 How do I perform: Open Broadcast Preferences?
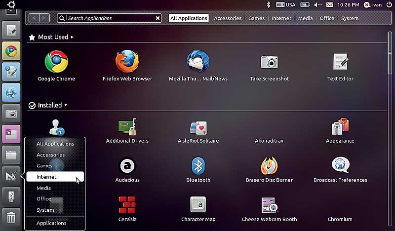(x=340, y=169)
